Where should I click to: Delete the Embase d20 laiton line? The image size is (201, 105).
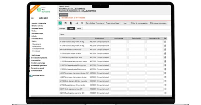pos(165,50)
